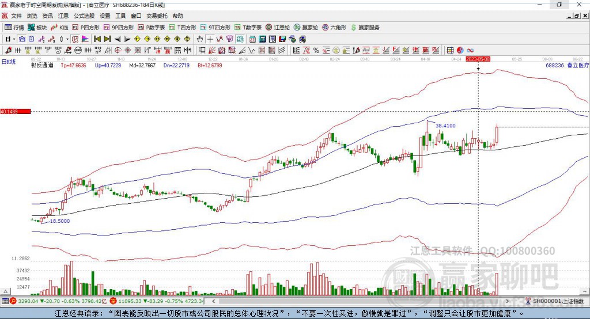Open the 交易委托 menu
Screen dimensions: 590x319
pyautogui.click(x=157, y=16)
